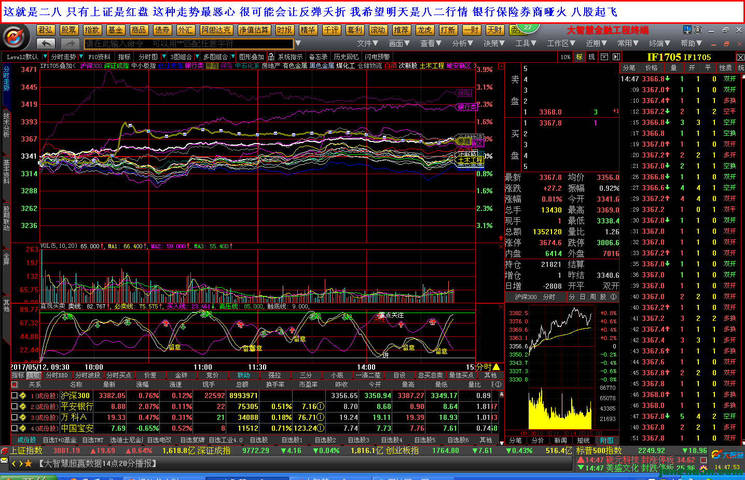Tick the checkbox for 沪深300 row
Screen dimensions: 745x480
click(15, 396)
